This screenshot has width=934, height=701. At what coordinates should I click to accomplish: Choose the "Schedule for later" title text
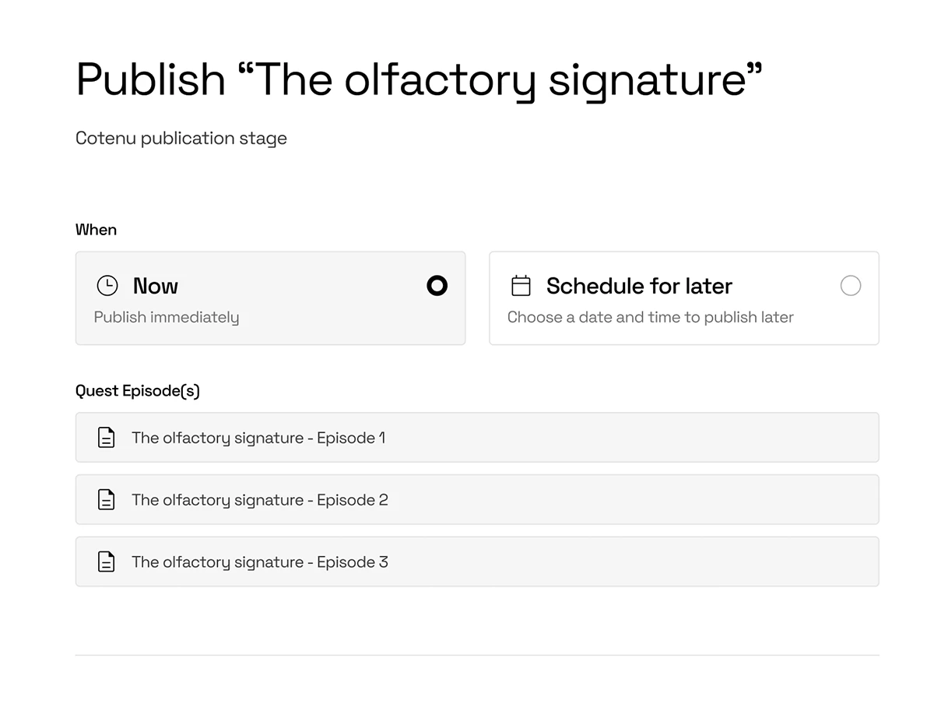pyautogui.click(x=639, y=286)
